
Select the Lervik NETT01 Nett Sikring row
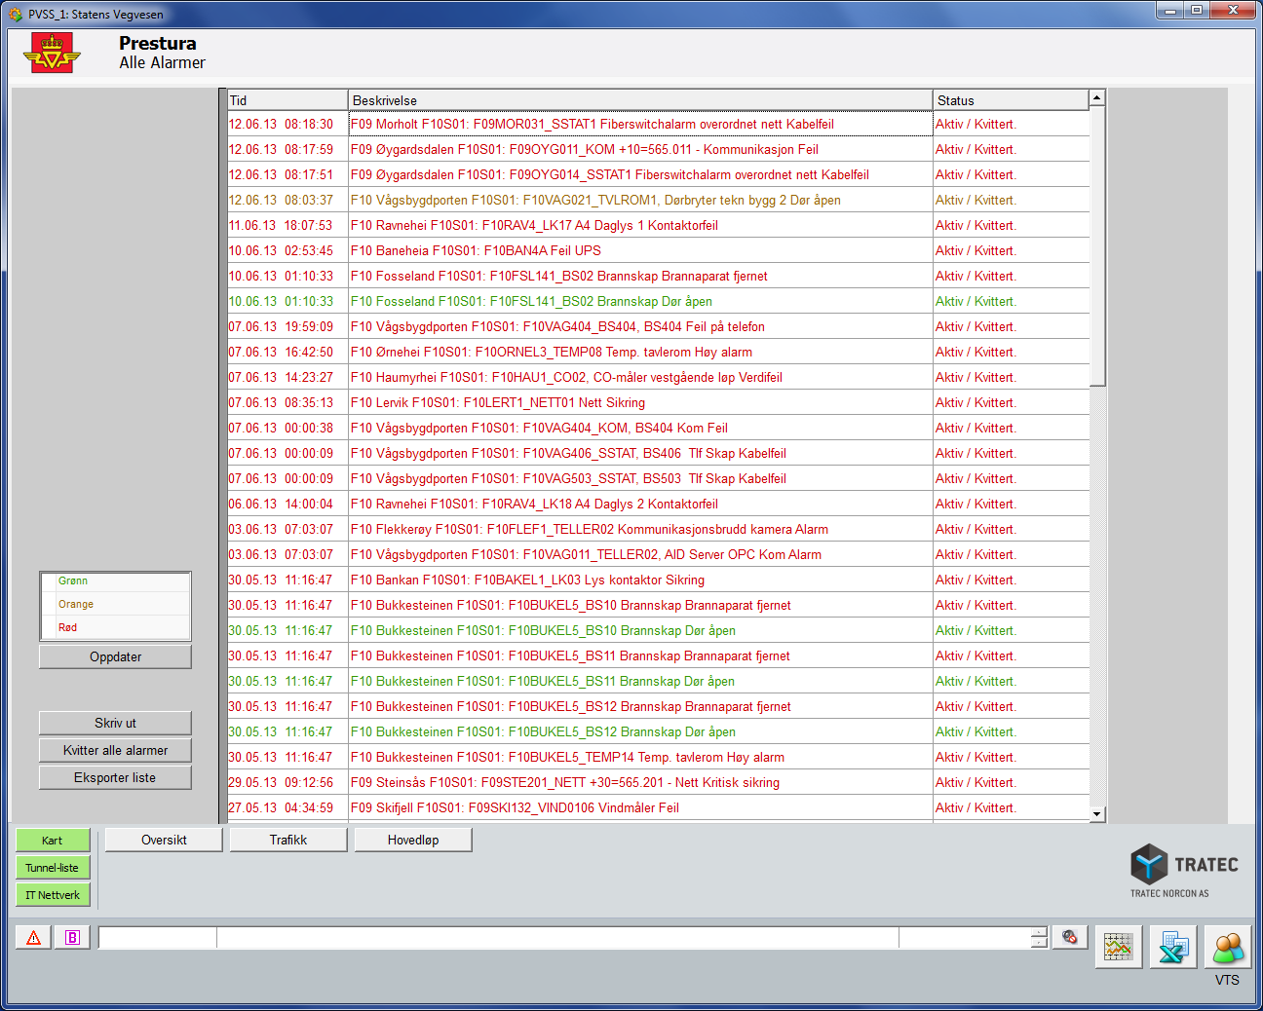coord(658,402)
